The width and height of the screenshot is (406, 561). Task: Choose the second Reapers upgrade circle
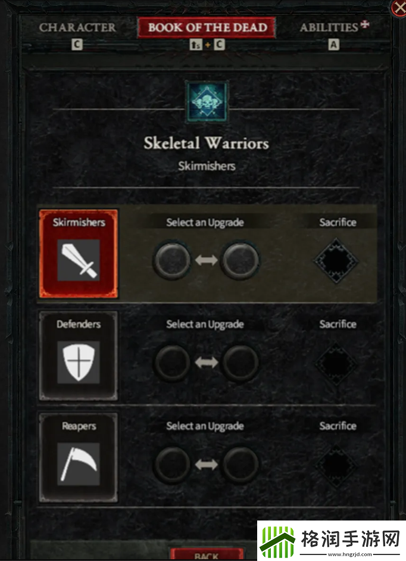click(x=241, y=465)
